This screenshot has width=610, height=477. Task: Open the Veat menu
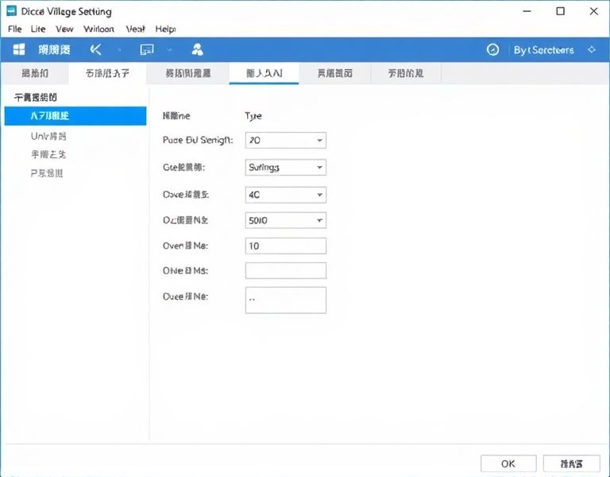point(135,29)
